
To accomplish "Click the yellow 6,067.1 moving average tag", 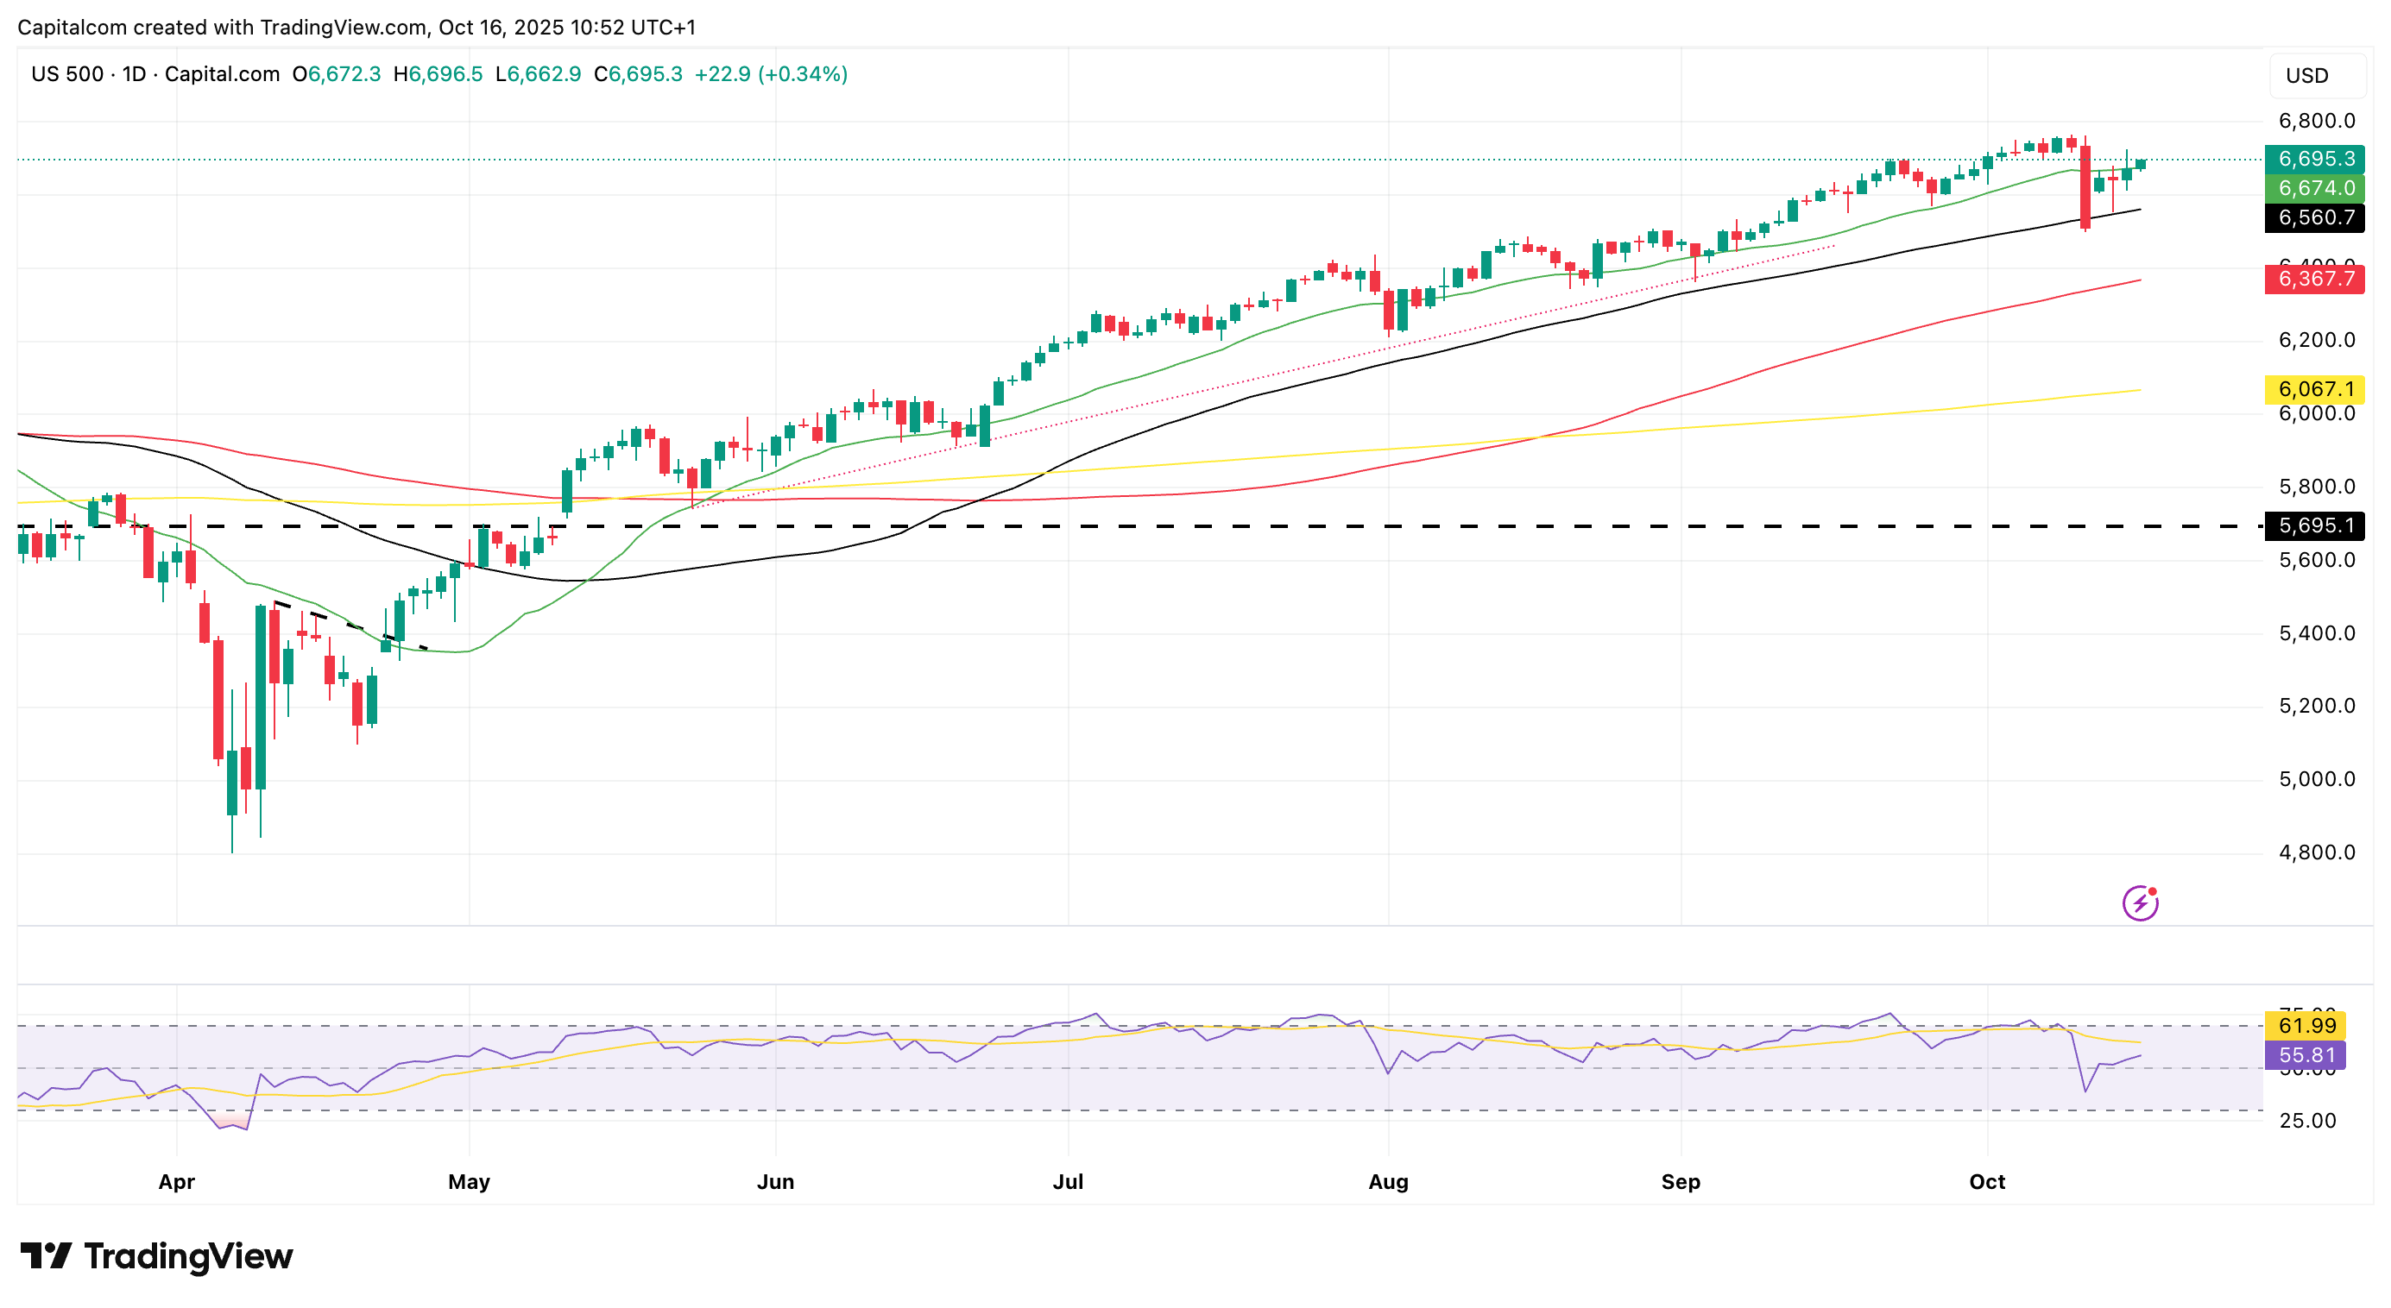I will (x=2315, y=390).
